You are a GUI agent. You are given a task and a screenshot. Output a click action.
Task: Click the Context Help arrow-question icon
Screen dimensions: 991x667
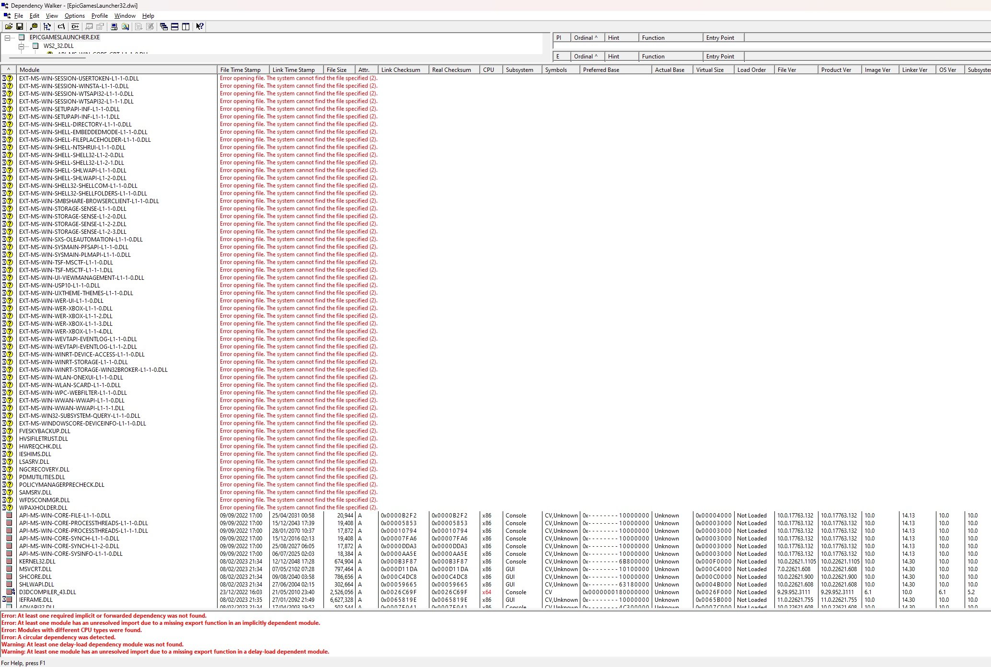(200, 27)
